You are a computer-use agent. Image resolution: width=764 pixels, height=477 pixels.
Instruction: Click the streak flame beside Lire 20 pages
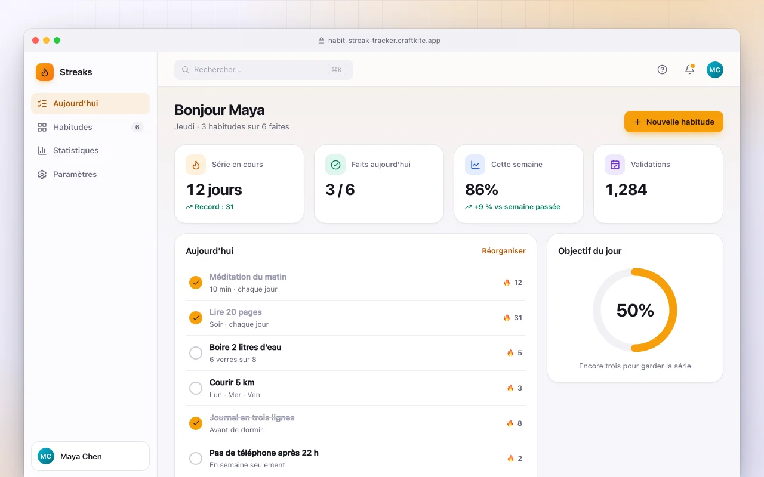(507, 318)
